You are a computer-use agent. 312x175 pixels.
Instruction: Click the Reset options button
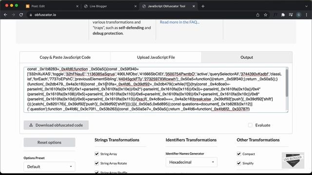point(49,142)
